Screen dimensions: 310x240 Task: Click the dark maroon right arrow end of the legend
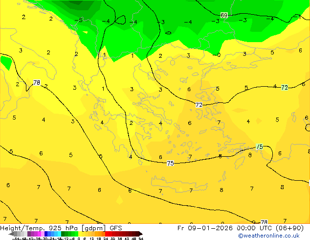click(140, 234)
